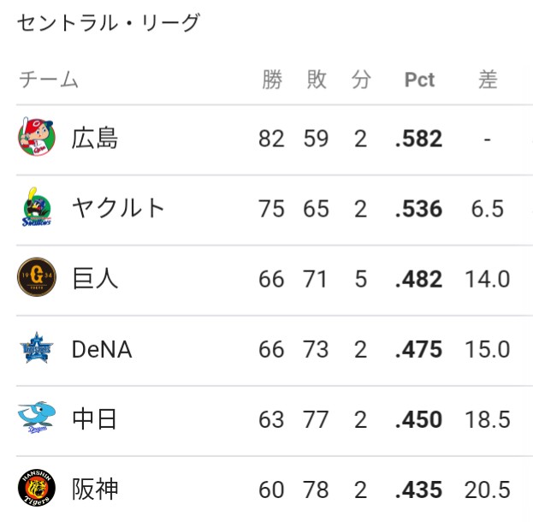Image resolution: width=533 pixels, height=522 pixels.
Task: Open the 阪神 team name
Action: (x=95, y=489)
